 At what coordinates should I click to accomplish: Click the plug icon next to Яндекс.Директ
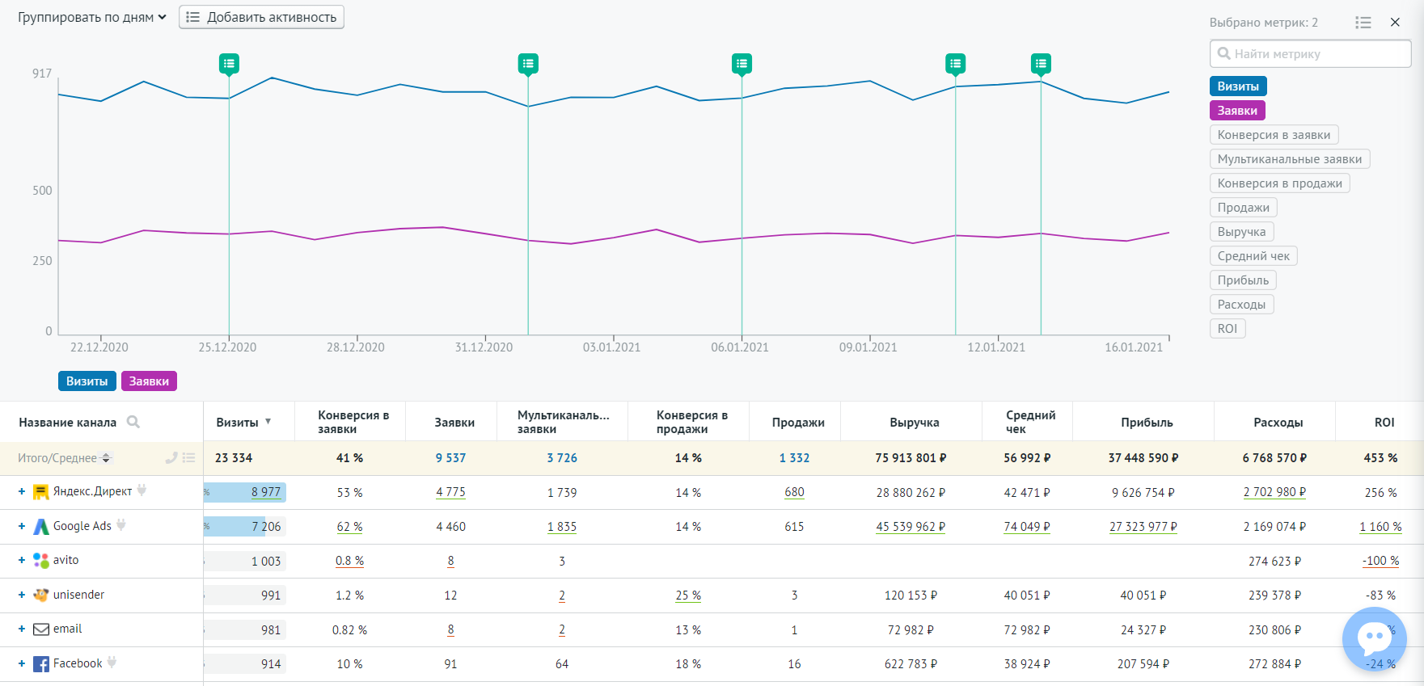coord(142,490)
